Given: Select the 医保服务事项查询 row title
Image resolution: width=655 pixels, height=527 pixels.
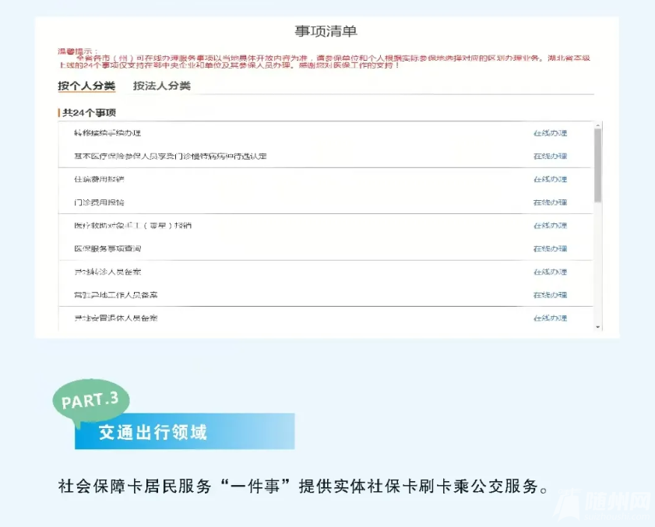Looking at the screenshot, I should pos(107,249).
